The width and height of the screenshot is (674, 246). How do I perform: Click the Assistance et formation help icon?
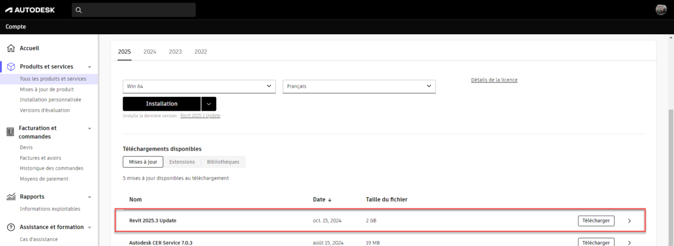tap(10, 227)
